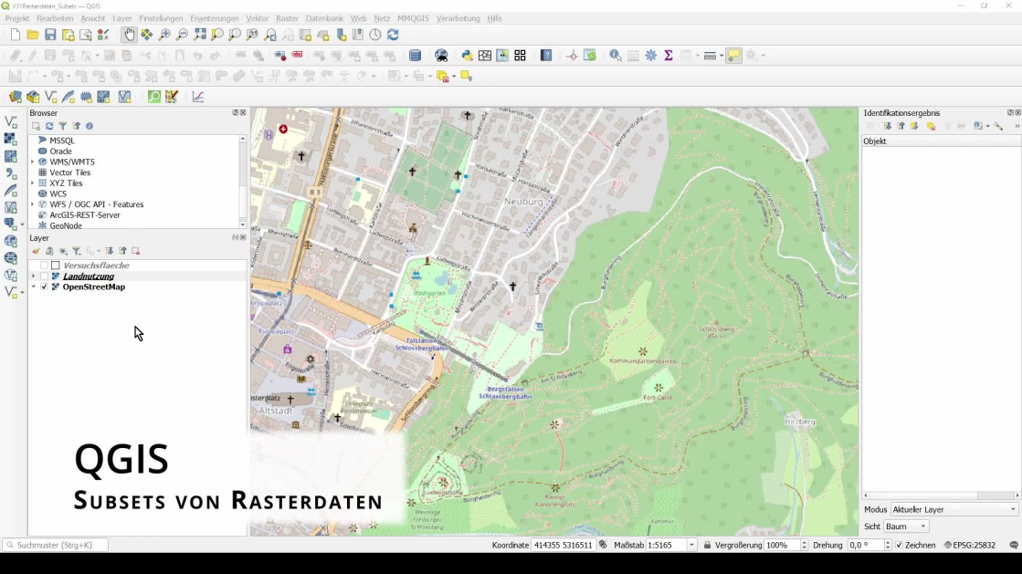
Task: Select the MSSQL browser entry
Action: (x=62, y=141)
